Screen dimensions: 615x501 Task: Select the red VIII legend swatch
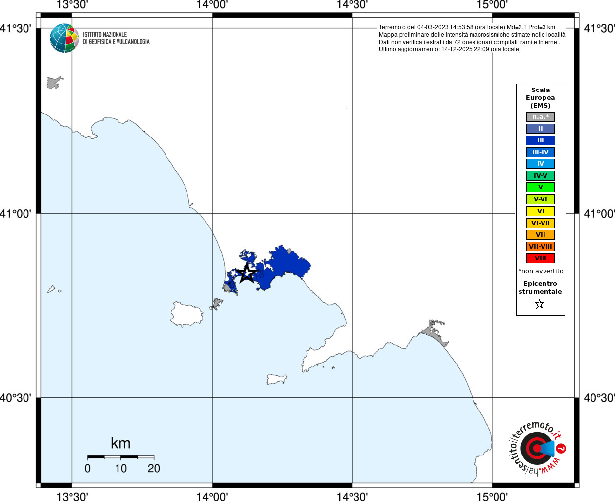(541, 258)
